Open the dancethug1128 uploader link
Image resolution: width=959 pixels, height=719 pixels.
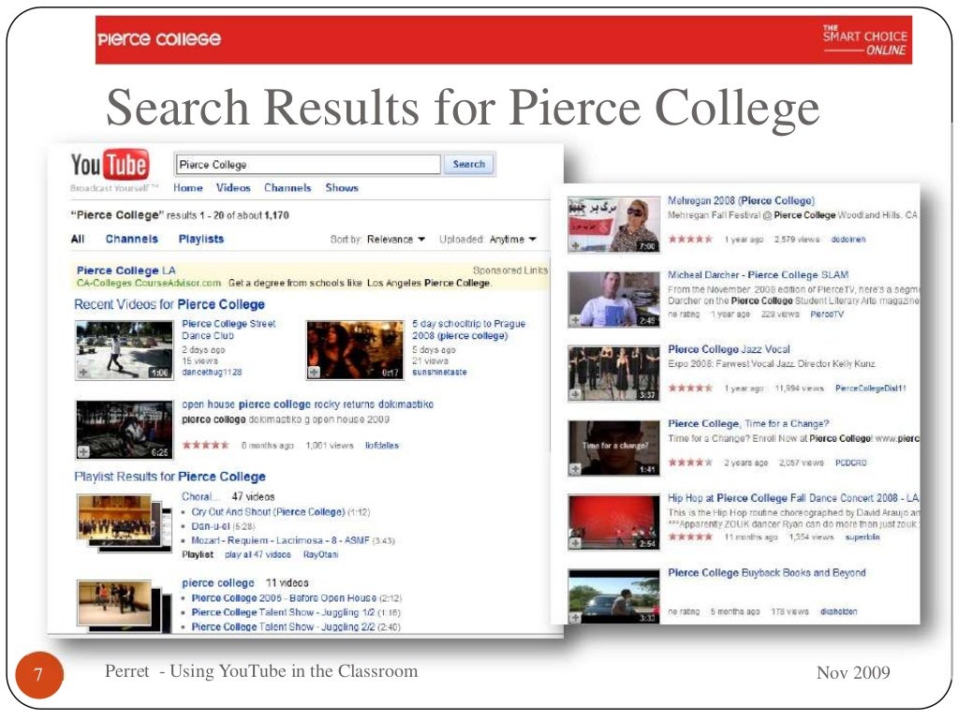tap(212, 372)
